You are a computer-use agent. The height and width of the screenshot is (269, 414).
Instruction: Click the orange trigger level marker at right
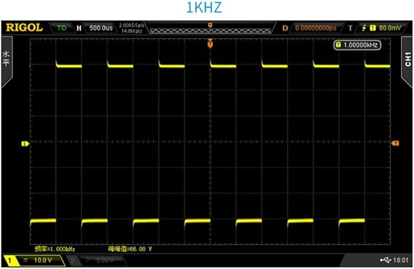395,143
